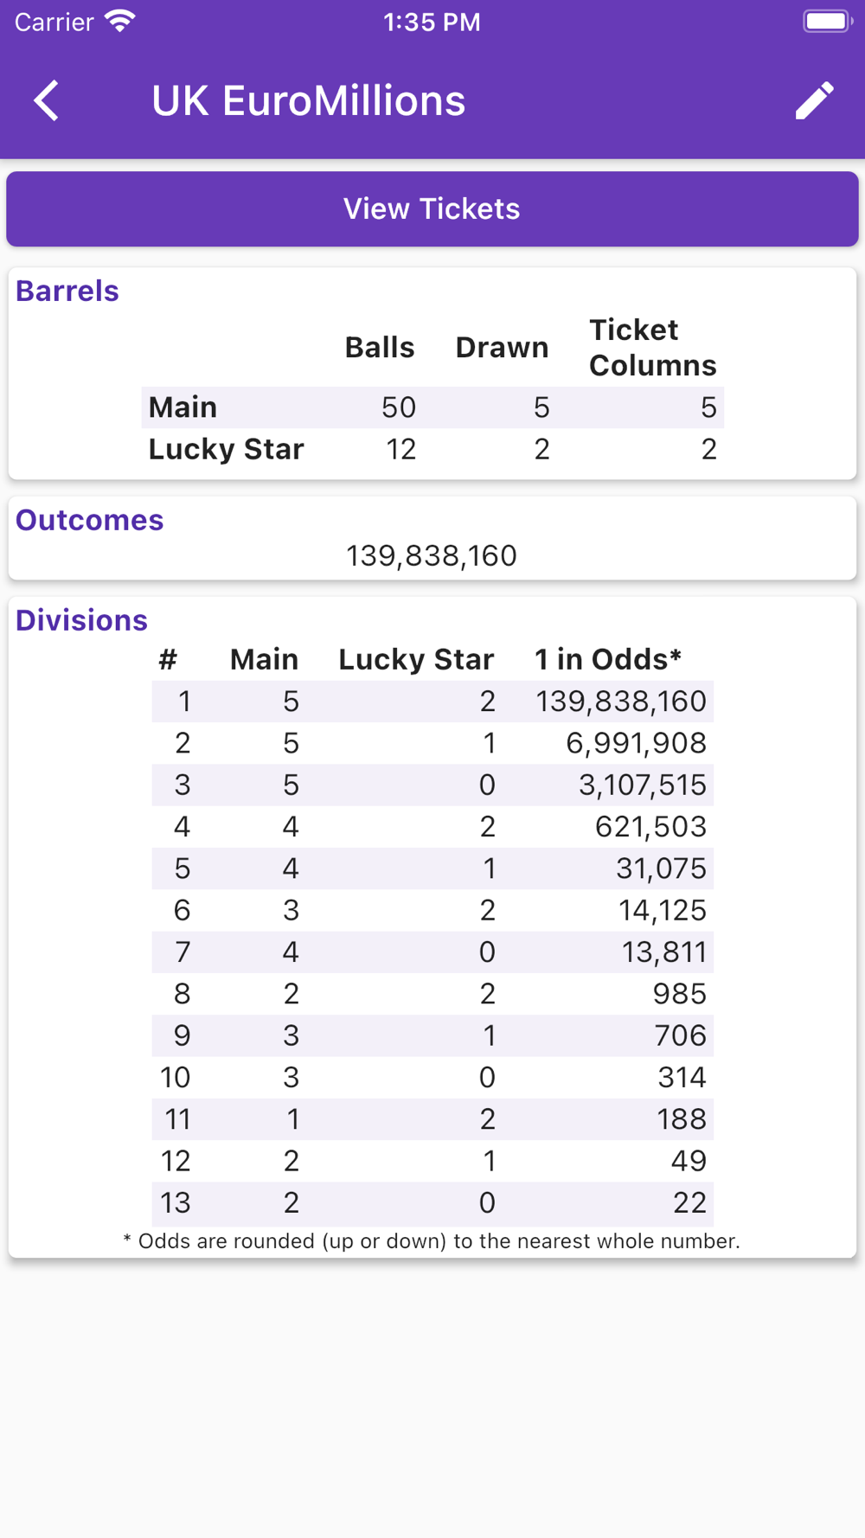Viewport: 865px width, 1538px height.
Task: Tap division row with odds 31,075
Action: [432, 868]
